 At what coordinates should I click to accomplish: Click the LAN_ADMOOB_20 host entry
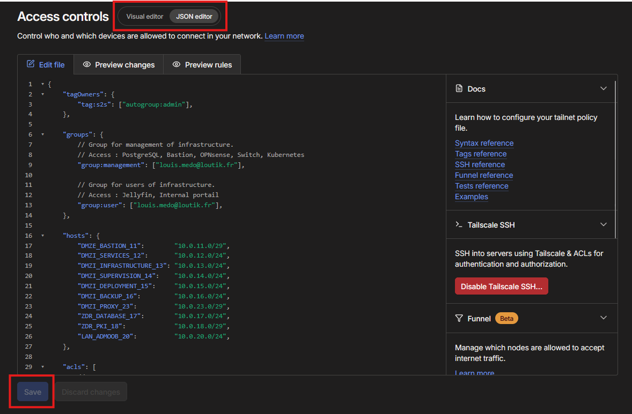[153, 336]
